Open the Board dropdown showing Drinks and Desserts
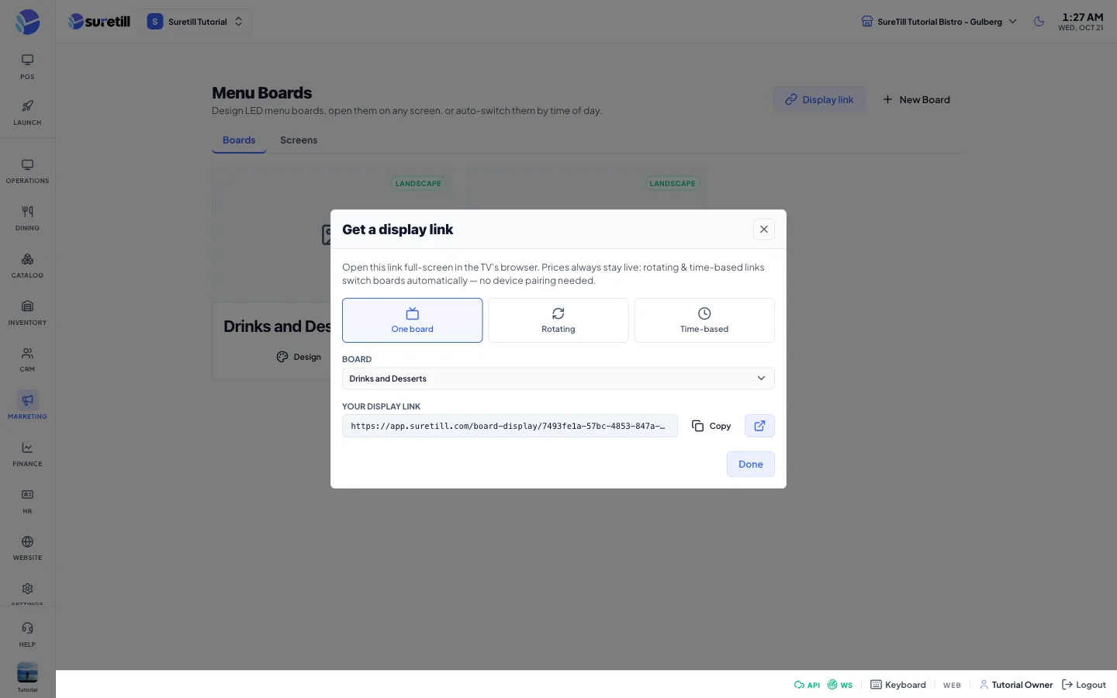The image size is (1117, 698). click(x=558, y=378)
